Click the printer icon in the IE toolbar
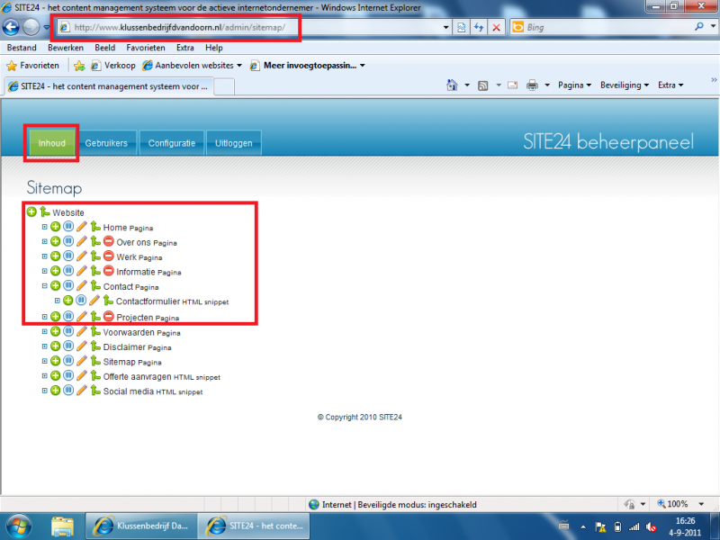 click(532, 85)
